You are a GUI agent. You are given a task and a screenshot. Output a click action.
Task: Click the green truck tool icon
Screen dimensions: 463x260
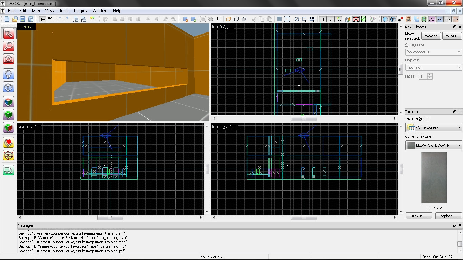pos(8,170)
